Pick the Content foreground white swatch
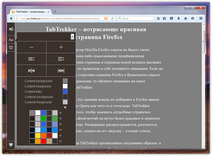The height and width of the screenshot is (156, 212). (x=65, y=86)
